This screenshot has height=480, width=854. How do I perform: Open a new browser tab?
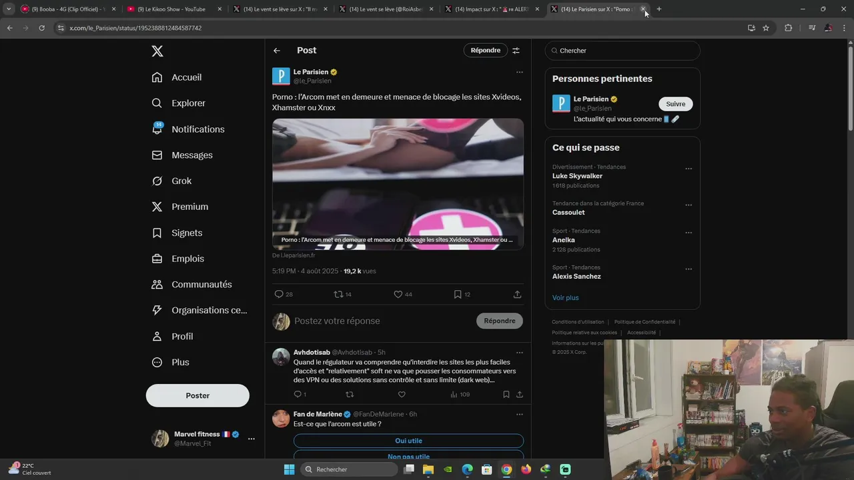659,9
